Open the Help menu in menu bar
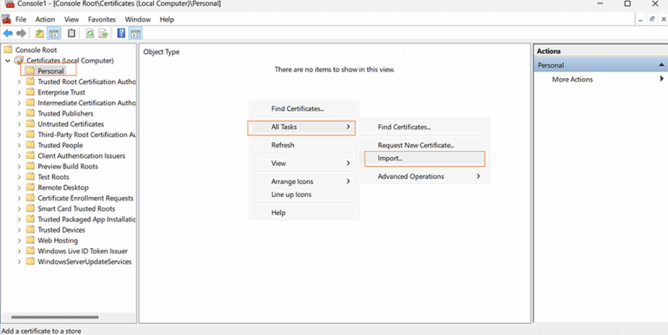668x335 pixels. tap(167, 19)
